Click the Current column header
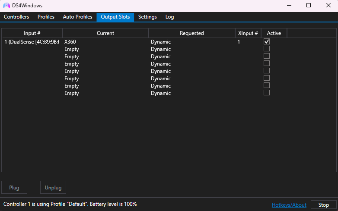 (x=105, y=33)
